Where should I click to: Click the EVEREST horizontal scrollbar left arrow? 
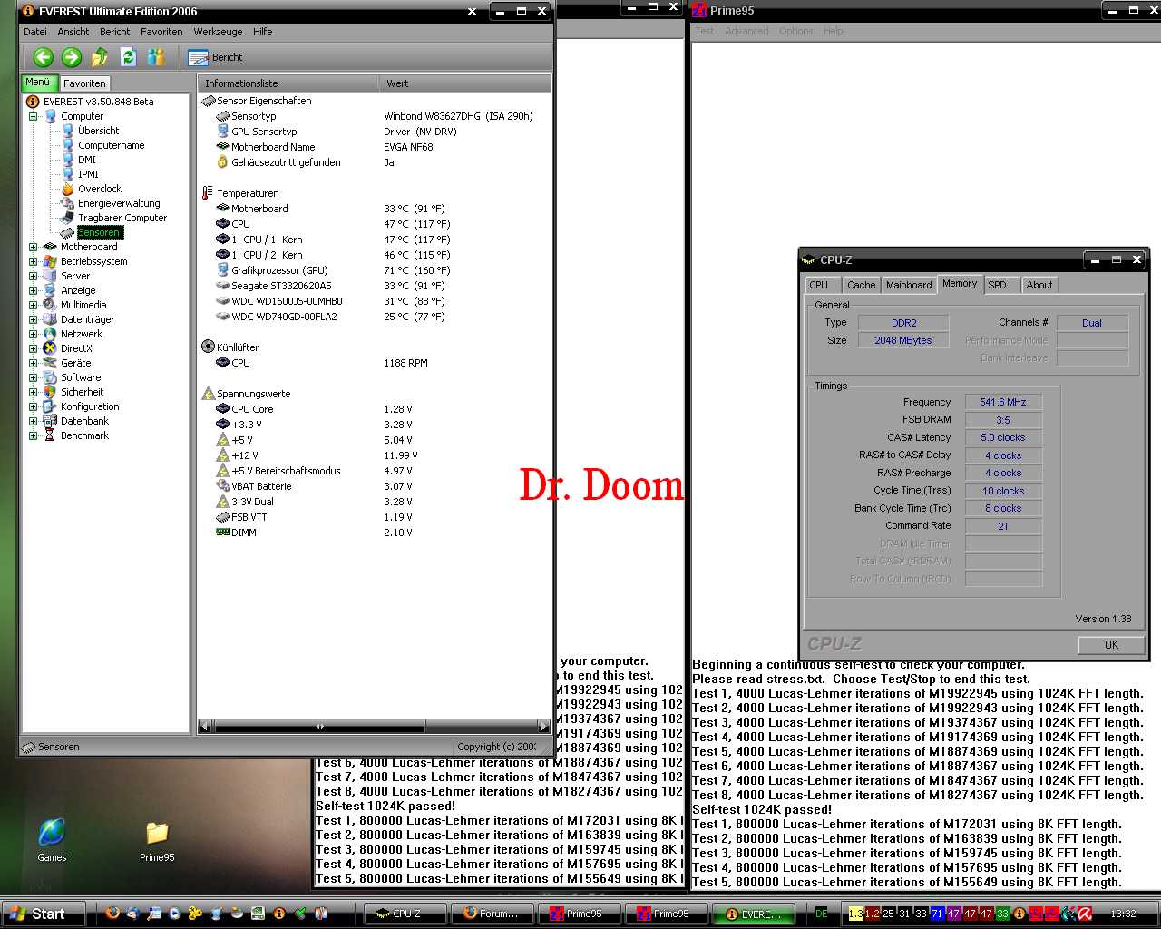(205, 726)
